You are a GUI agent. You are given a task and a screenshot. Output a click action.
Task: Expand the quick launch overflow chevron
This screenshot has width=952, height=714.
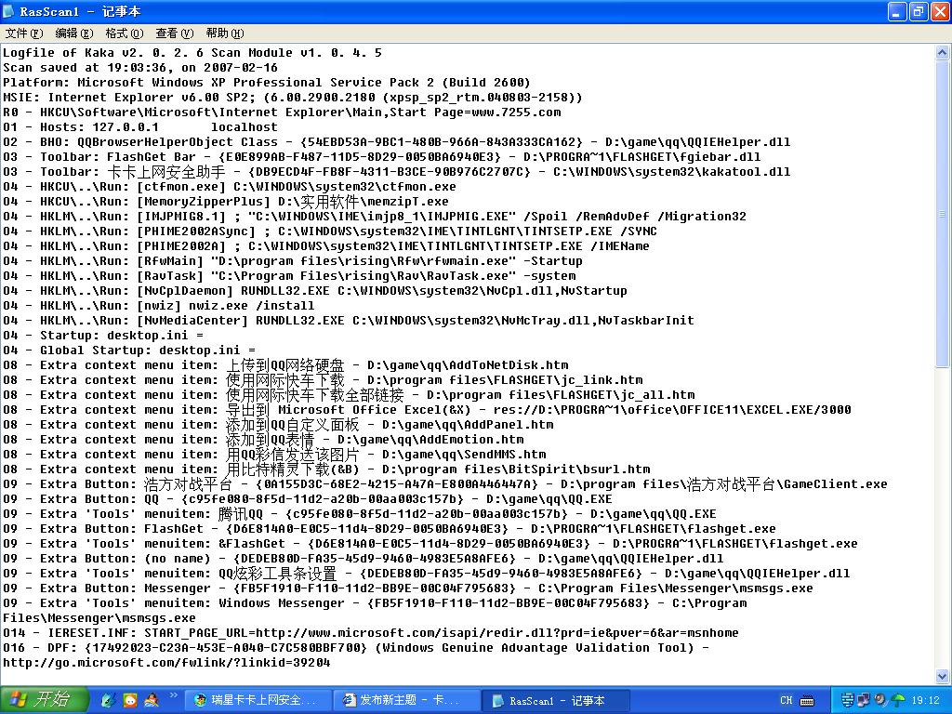coord(173,695)
